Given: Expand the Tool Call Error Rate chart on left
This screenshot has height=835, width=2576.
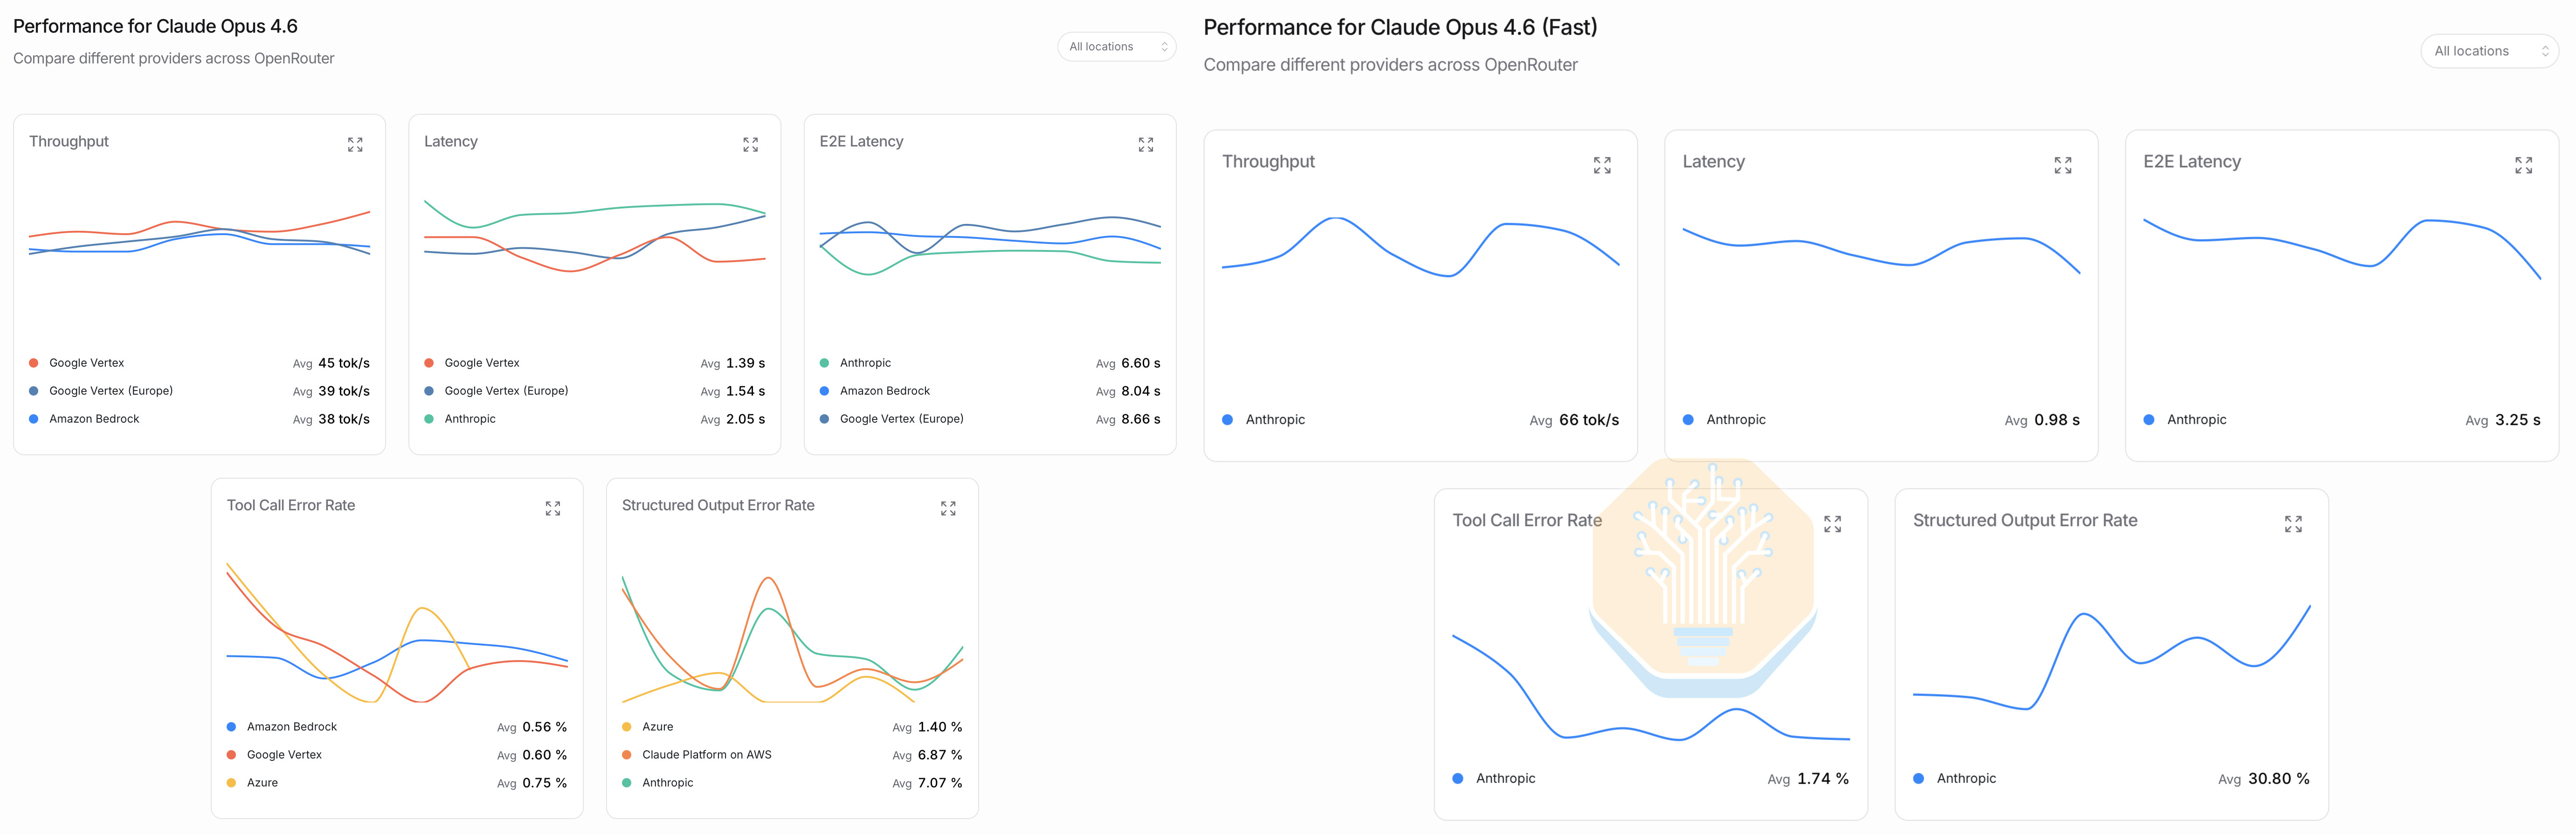Looking at the screenshot, I should tap(553, 509).
